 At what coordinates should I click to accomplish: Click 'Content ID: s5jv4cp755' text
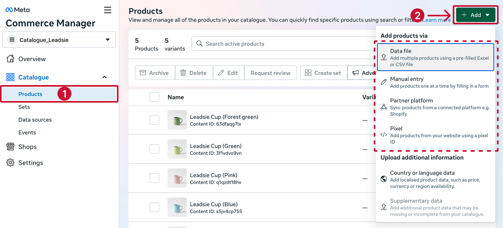216,211
